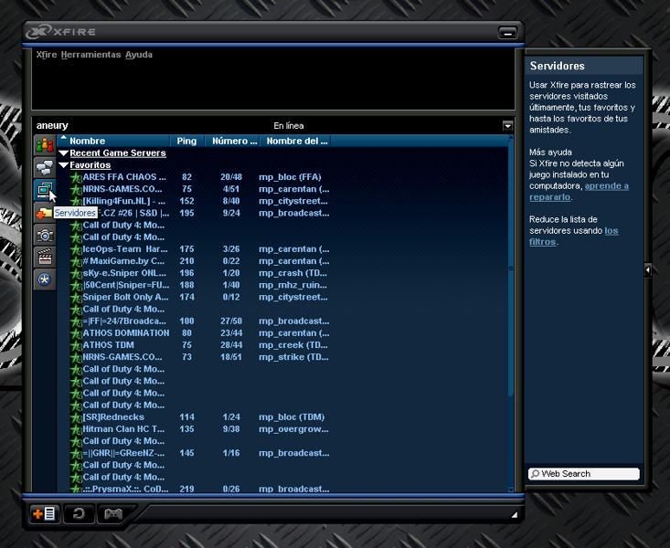
Task: Open the Xfire menu
Action: pos(46,55)
